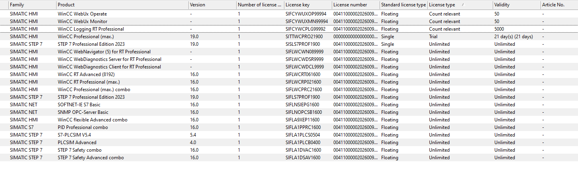Click license key SIFLWCRT061600
The height and width of the screenshot is (170, 578).
[303, 74]
